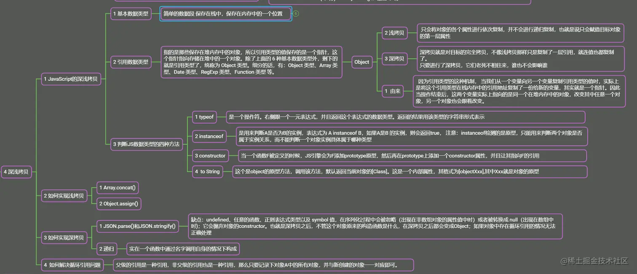Viewport: 637px width, 274px height.
Task: Select node "2 递归"
Action: pyautogui.click(x=106, y=249)
